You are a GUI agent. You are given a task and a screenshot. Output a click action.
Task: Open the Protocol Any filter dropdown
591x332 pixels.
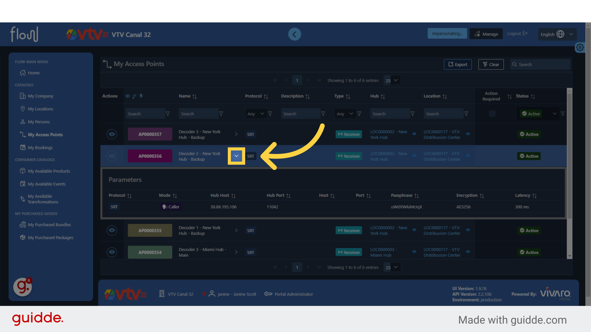click(256, 114)
